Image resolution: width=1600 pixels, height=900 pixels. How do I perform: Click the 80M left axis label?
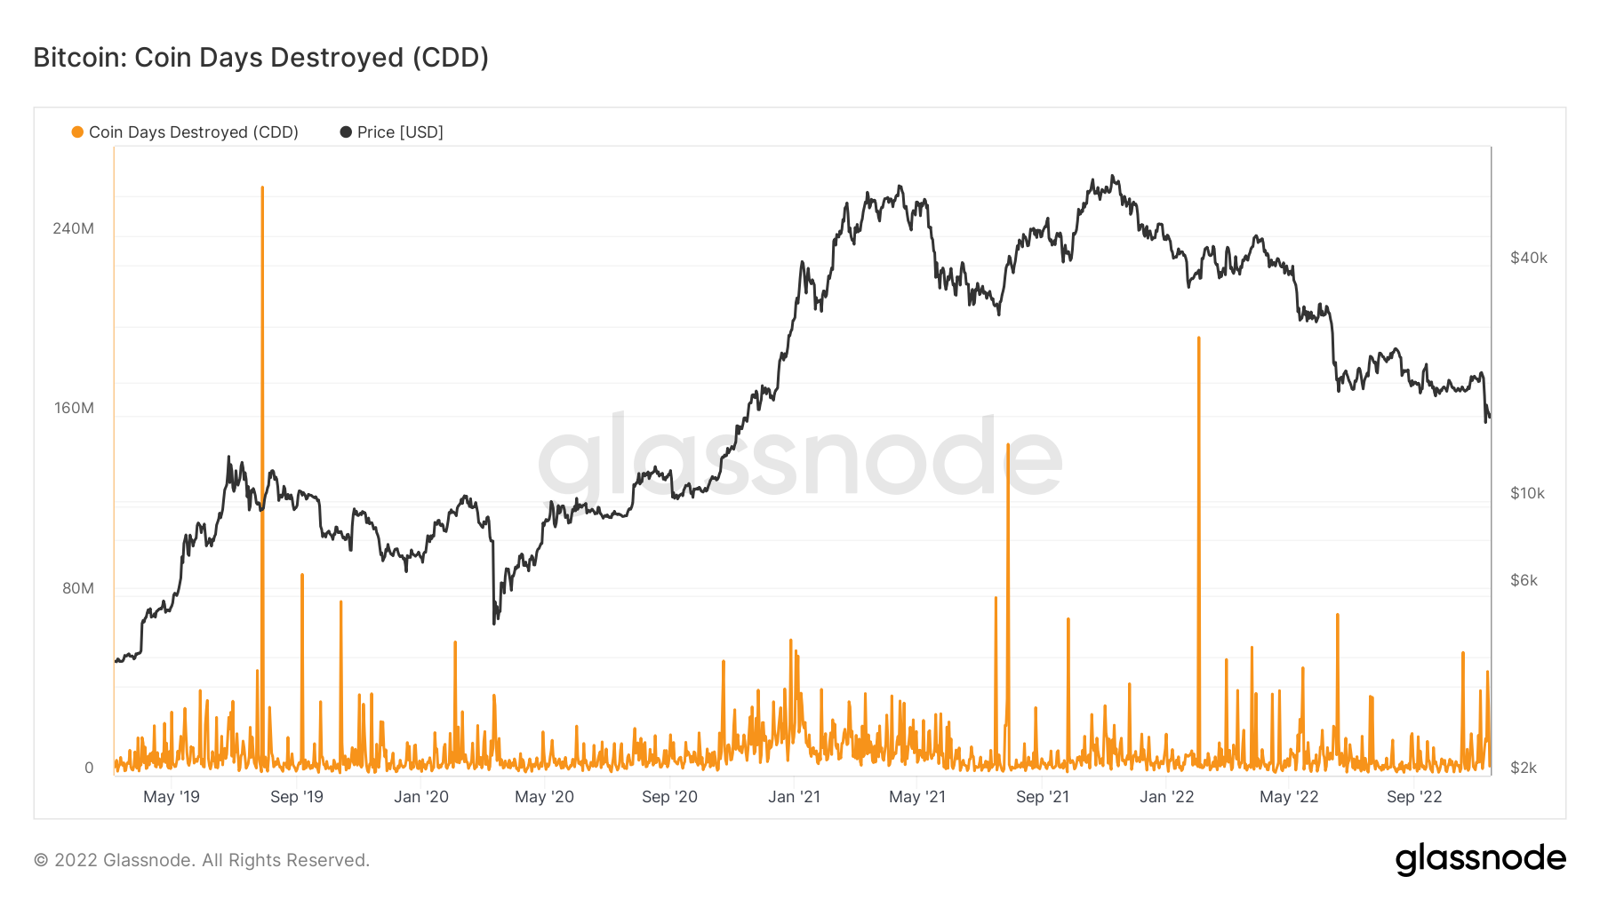(x=77, y=588)
